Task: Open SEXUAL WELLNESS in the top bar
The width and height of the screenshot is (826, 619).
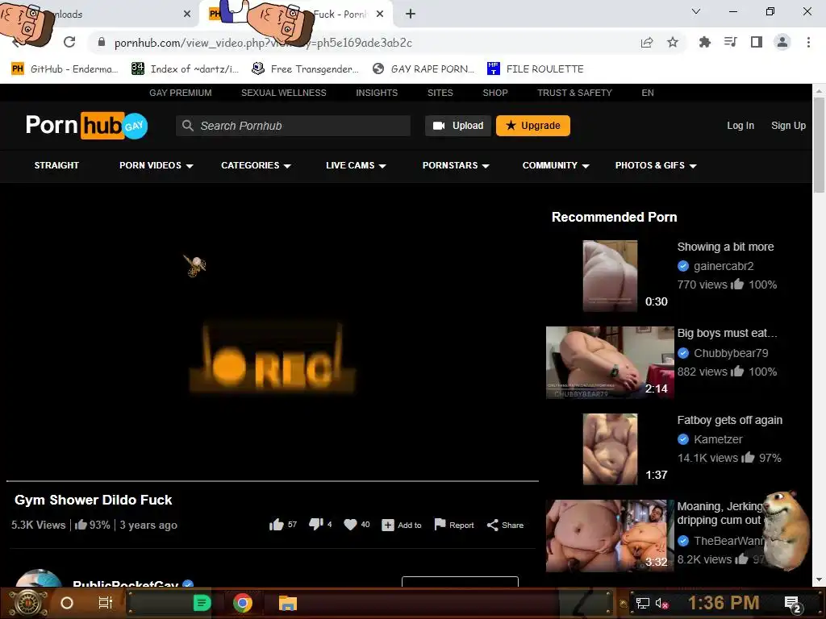Action: [x=283, y=93]
